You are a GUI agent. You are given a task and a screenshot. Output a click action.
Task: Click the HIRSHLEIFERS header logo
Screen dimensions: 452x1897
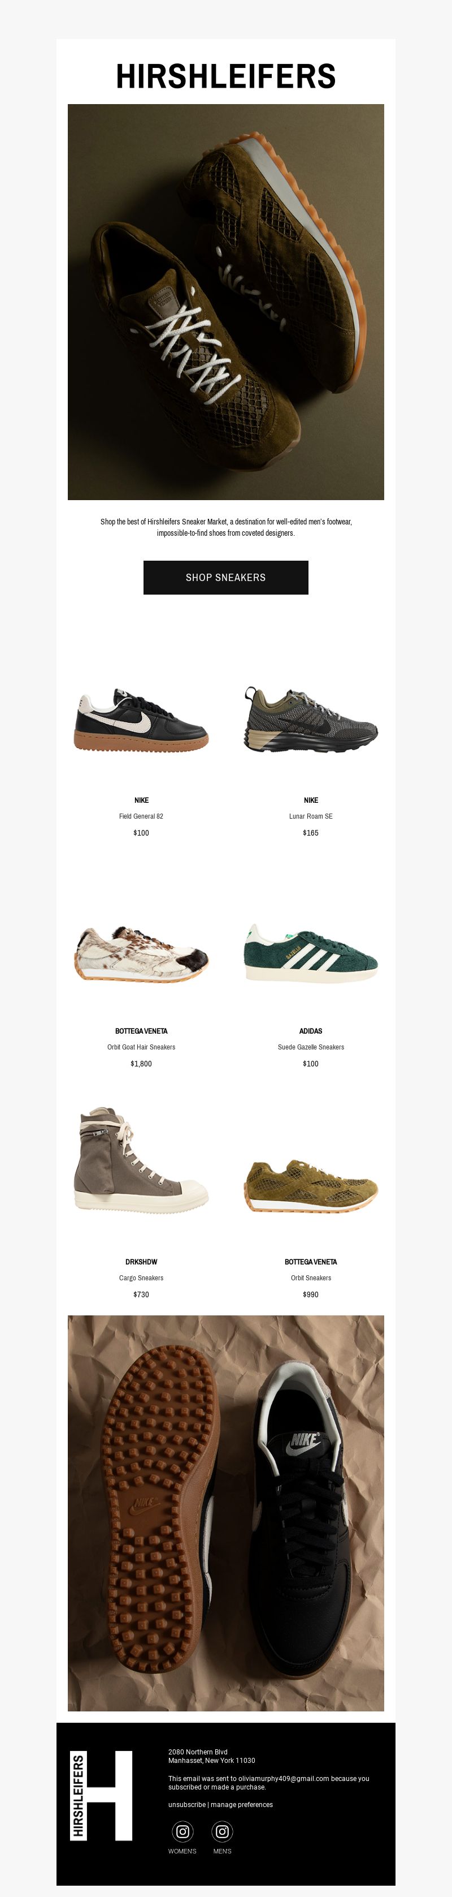(x=225, y=76)
